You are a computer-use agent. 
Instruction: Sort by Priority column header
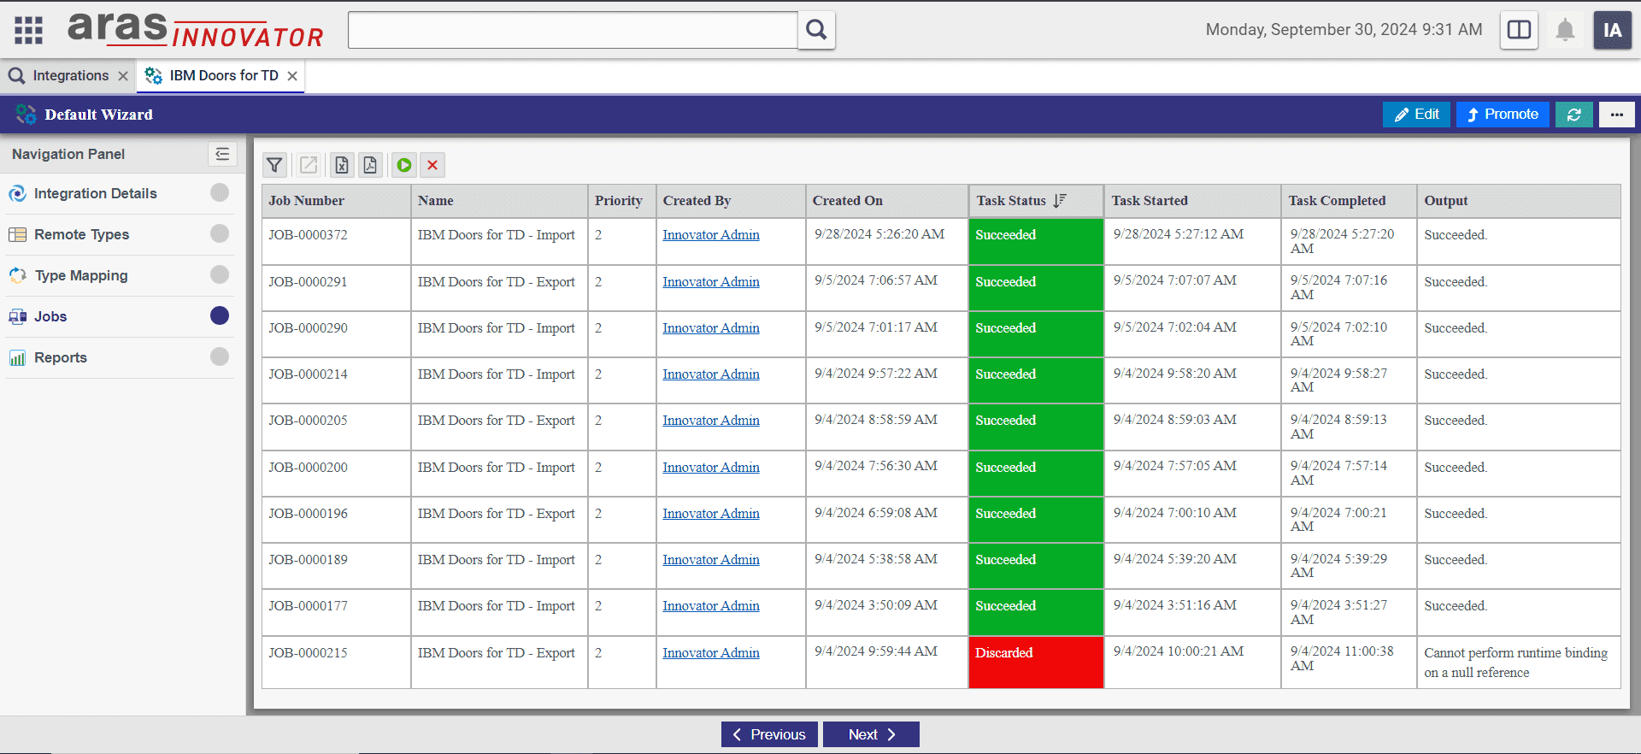coord(621,201)
